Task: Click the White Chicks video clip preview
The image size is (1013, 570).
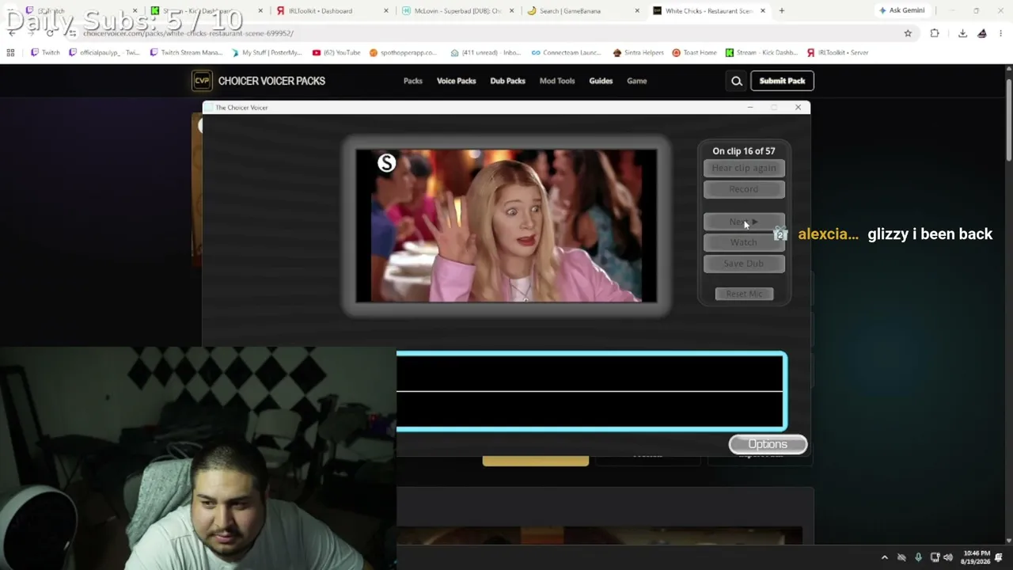Action: pos(506,226)
